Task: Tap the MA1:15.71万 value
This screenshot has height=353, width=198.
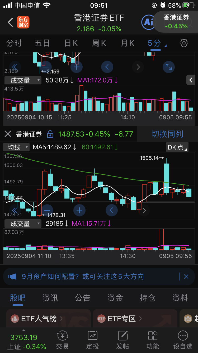Action: click(92, 224)
